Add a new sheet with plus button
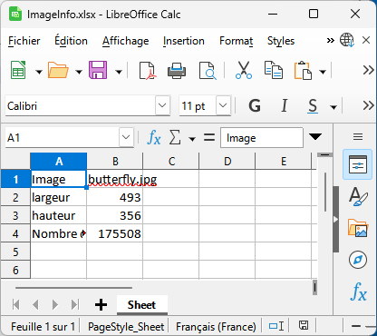377x336 pixels. pyautogui.click(x=101, y=305)
